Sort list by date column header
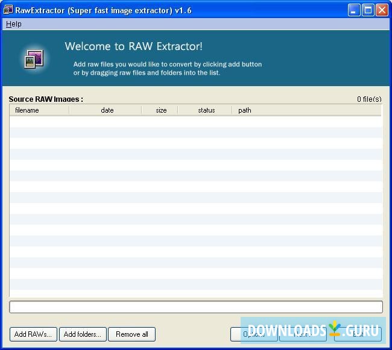This screenshot has height=350, width=392. (106, 110)
